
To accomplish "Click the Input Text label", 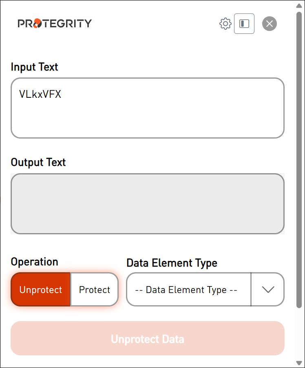I will 34,67.
